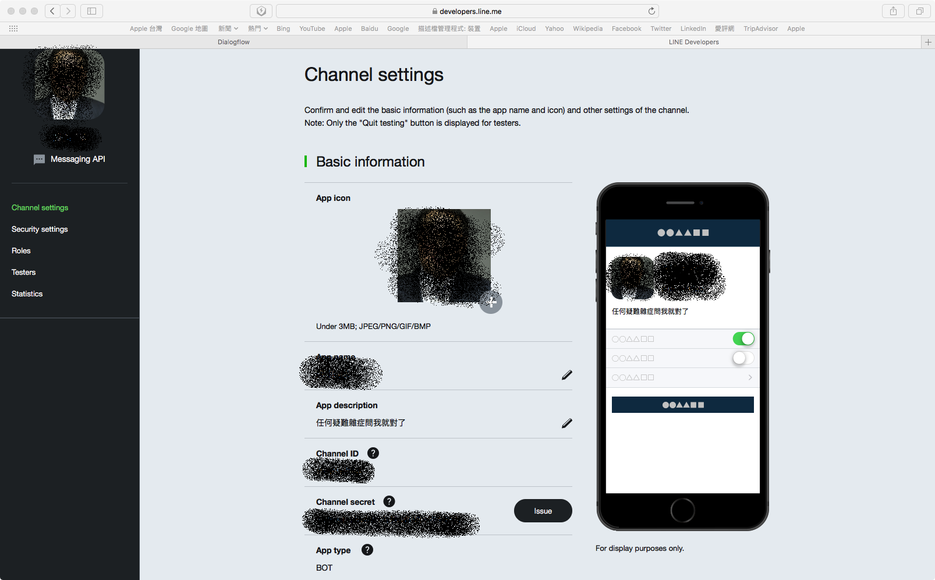The image size is (935, 580).
Task: Click the Messaging API chat bubble icon
Action: (38, 159)
